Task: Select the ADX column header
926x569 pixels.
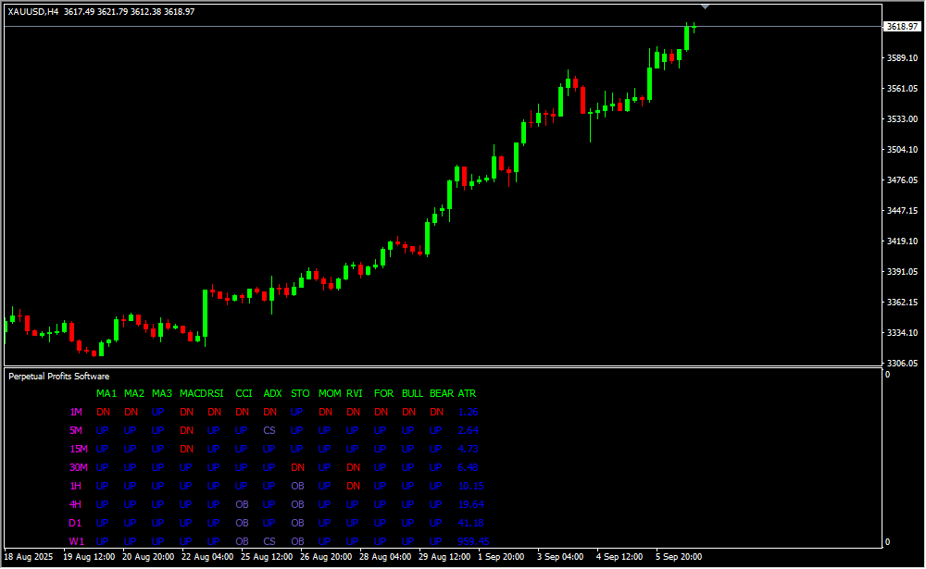Action: pyautogui.click(x=272, y=394)
